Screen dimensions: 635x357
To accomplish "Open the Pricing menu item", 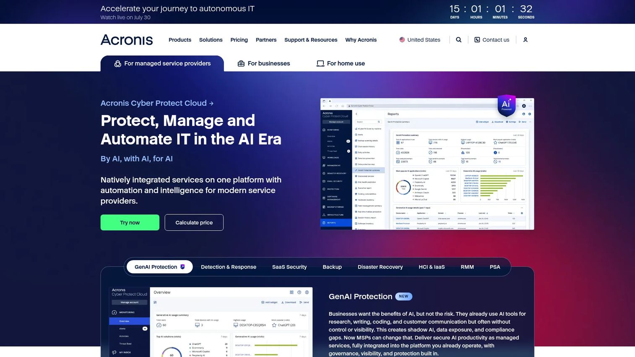I will pyautogui.click(x=239, y=40).
